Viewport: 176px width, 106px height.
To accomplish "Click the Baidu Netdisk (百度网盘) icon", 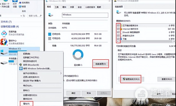I will tap(4, 33).
